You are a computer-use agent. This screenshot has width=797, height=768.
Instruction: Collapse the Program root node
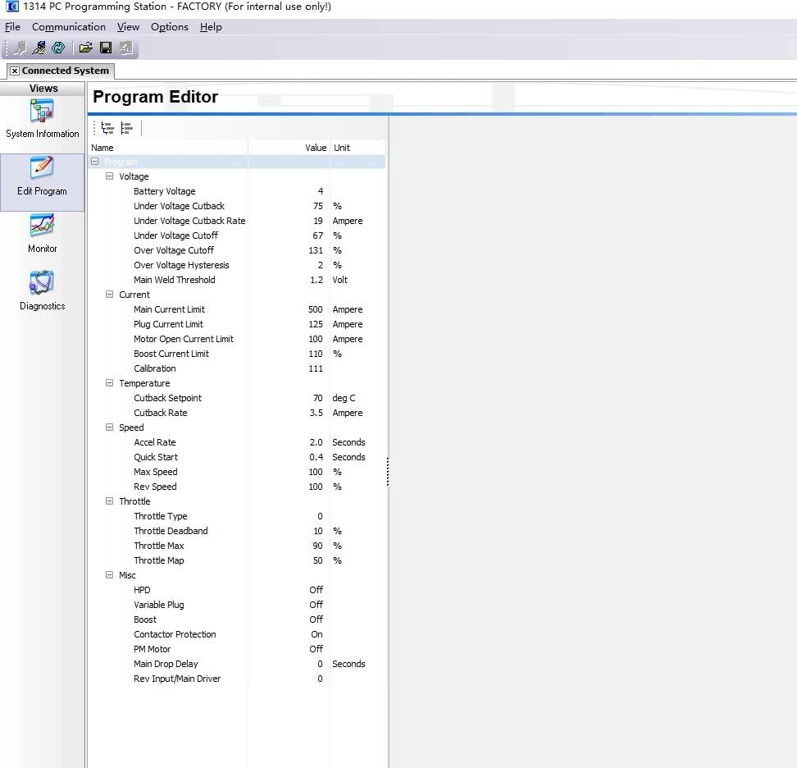(x=94, y=161)
